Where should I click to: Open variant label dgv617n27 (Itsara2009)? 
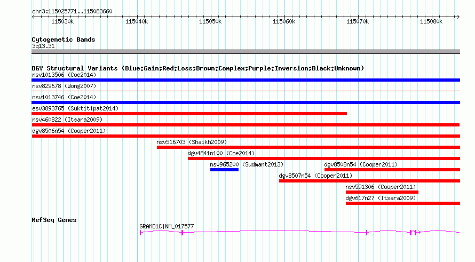tap(381, 198)
